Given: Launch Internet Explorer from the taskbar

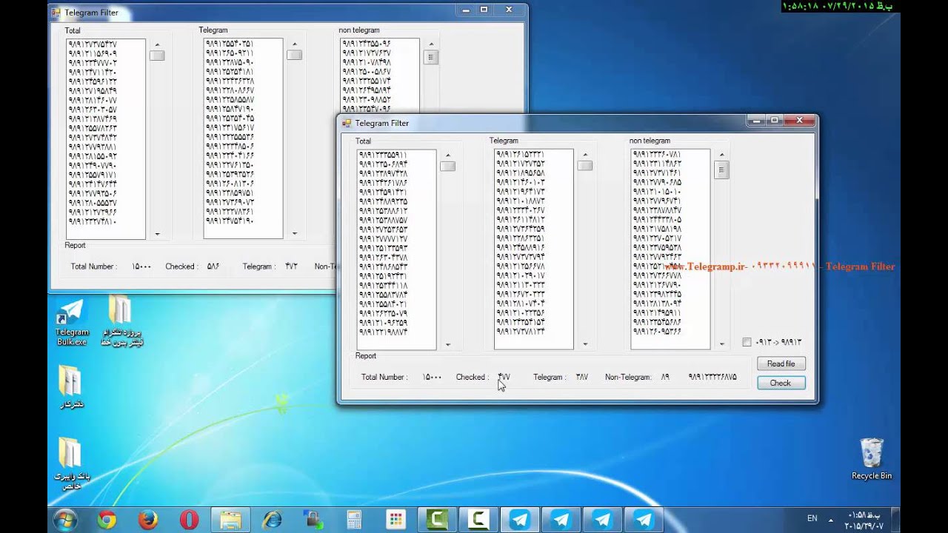Looking at the screenshot, I should pyautogui.click(x=273, y=520).
